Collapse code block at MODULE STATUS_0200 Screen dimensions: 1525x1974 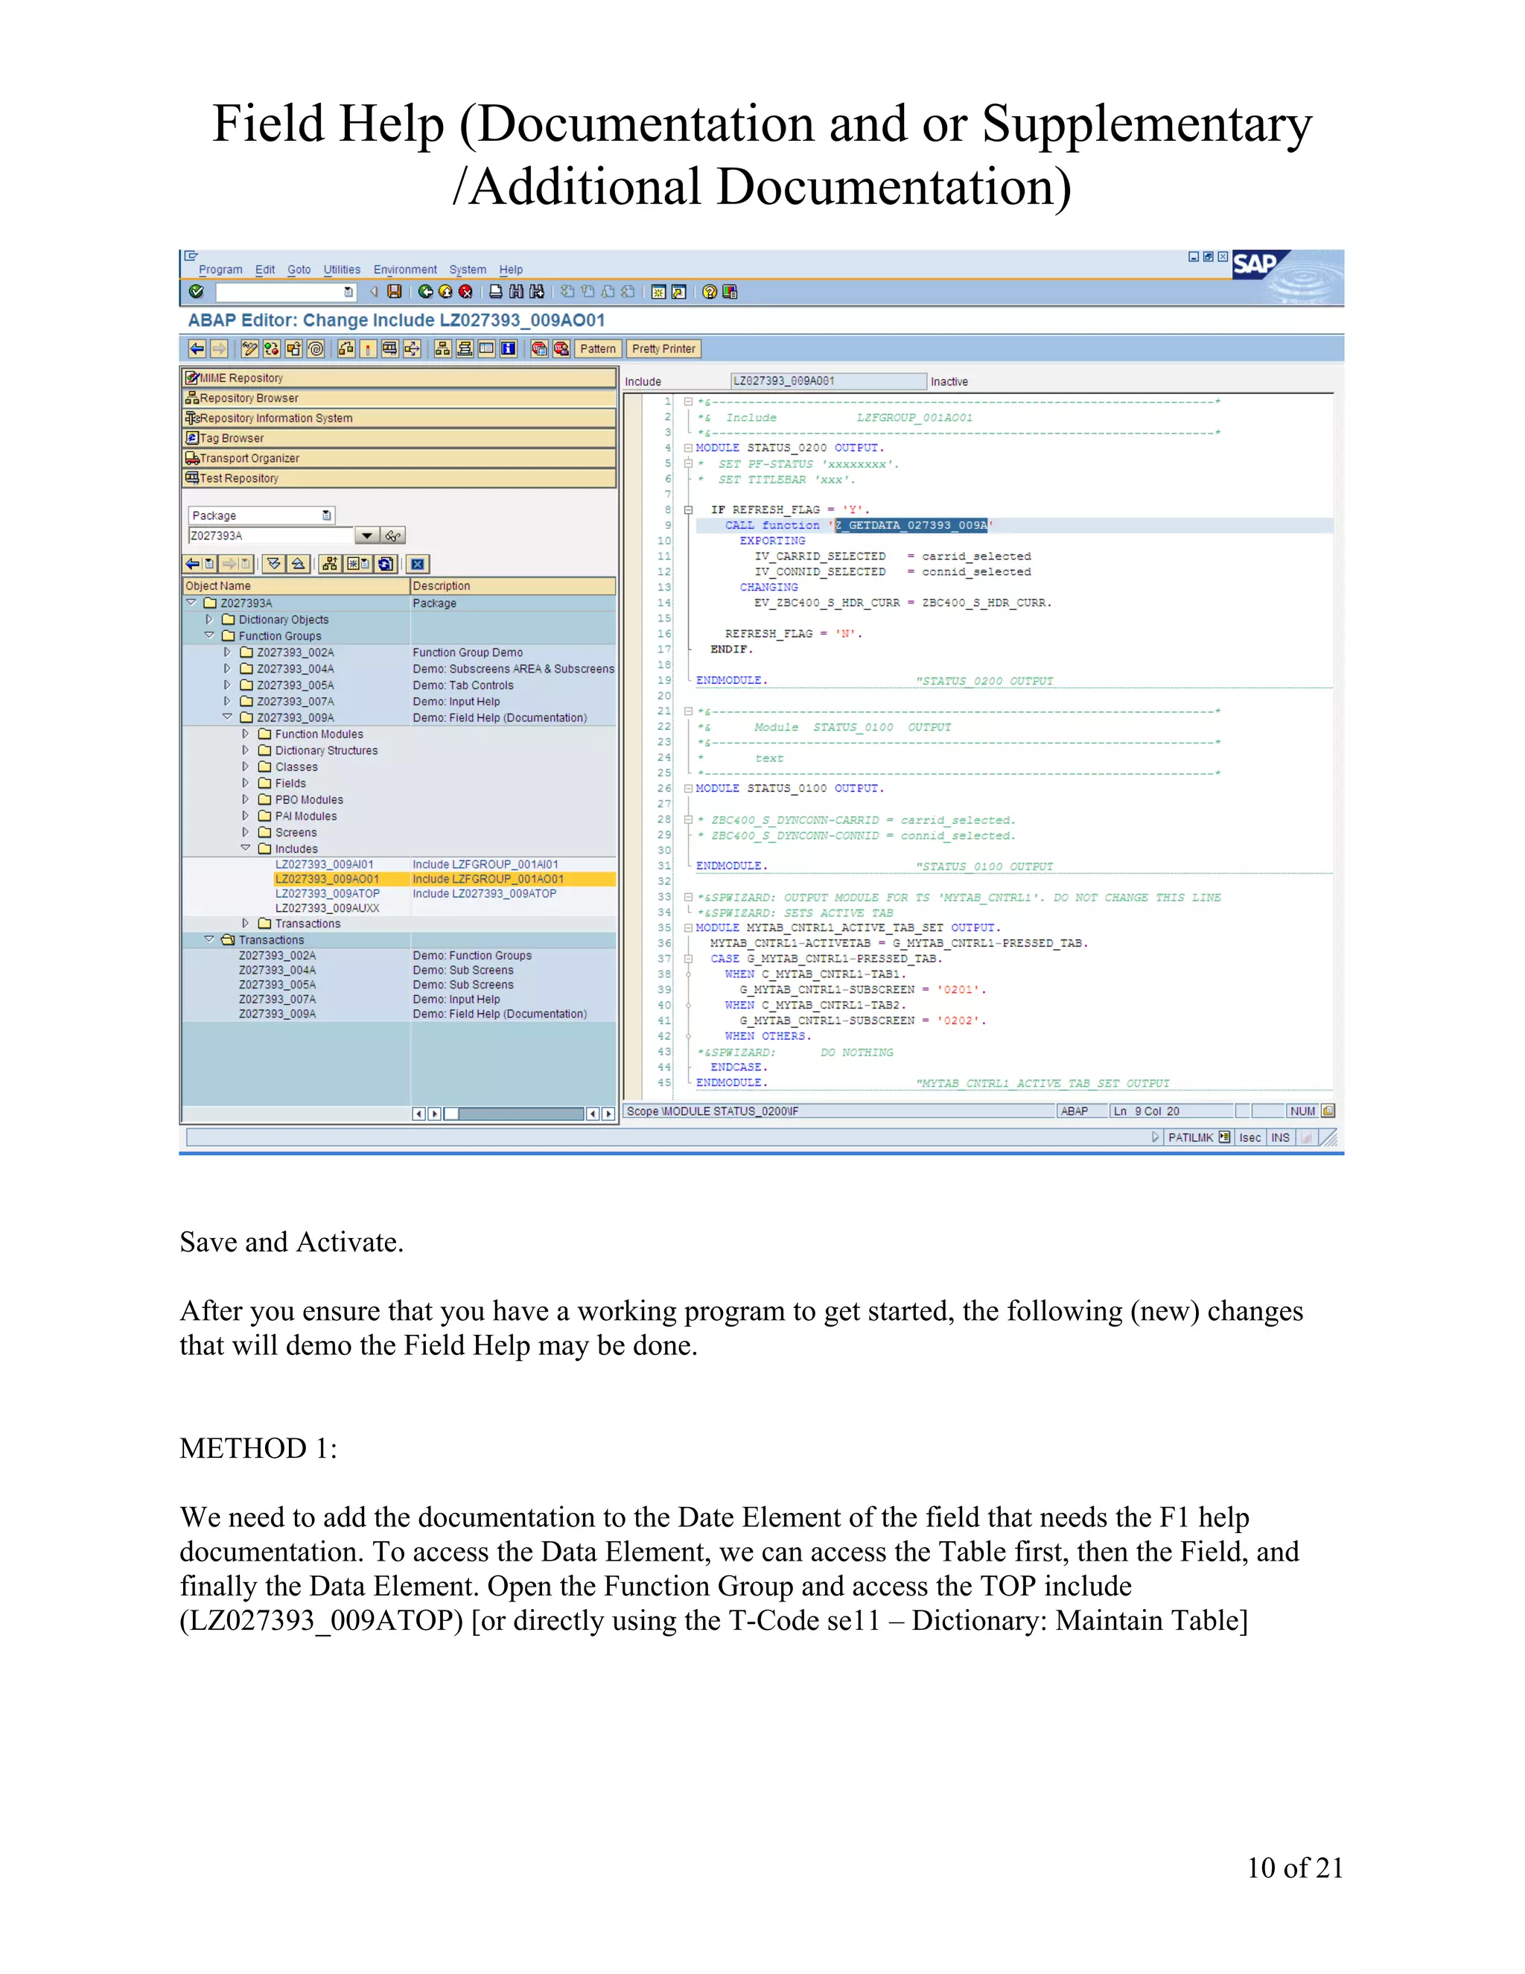[689, 448]
